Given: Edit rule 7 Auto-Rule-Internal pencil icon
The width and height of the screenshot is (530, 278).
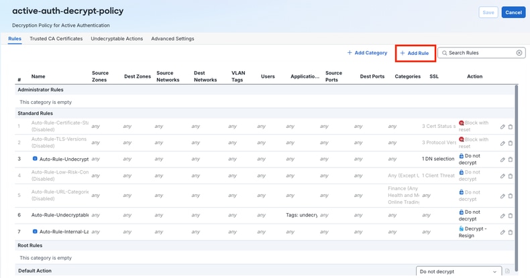Looking at the screenshot, I should pos(502,232).
